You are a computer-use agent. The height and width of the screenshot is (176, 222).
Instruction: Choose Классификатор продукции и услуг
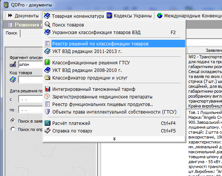point(114,78)
